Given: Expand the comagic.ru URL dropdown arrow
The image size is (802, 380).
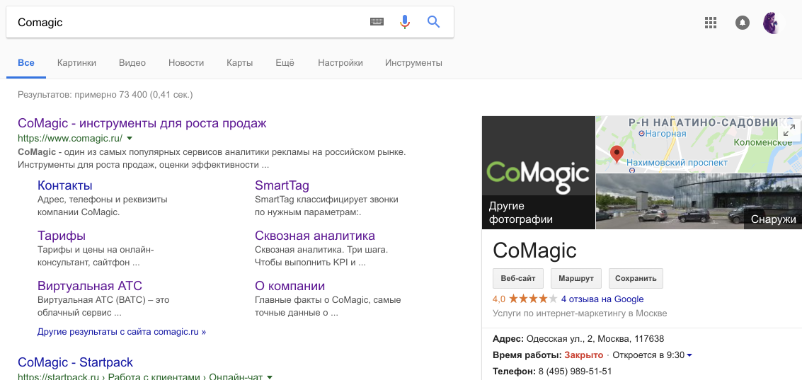Looking at the screenshot, I should (x=130, y=138).
